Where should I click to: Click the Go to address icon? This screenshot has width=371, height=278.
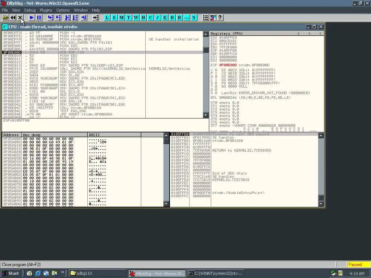point(96,18)
